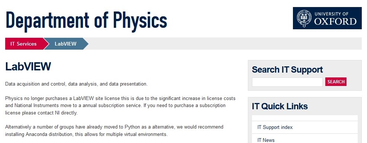
Task: Click the empty grey breadcrumb bar area
Action: click(x=225, y=44)
